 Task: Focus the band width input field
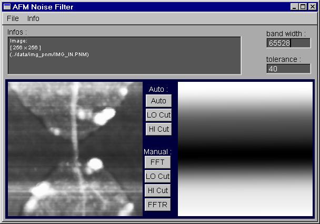(288, 43)
